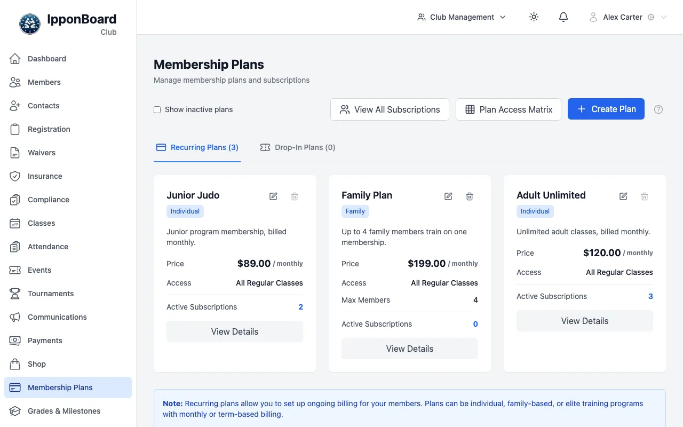
Task: Open the Club Management dropdown
Action: (462, 17)
